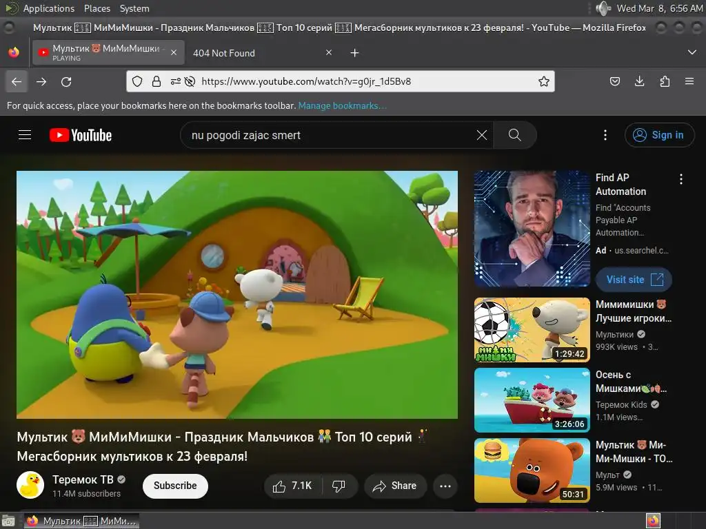Open Firefox extensions panel
This screenshot has height=529, width=706.
[665, 81]
